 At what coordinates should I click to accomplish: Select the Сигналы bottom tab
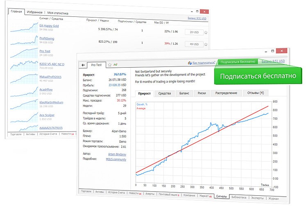pyautogui.click(x=222, y=197)
